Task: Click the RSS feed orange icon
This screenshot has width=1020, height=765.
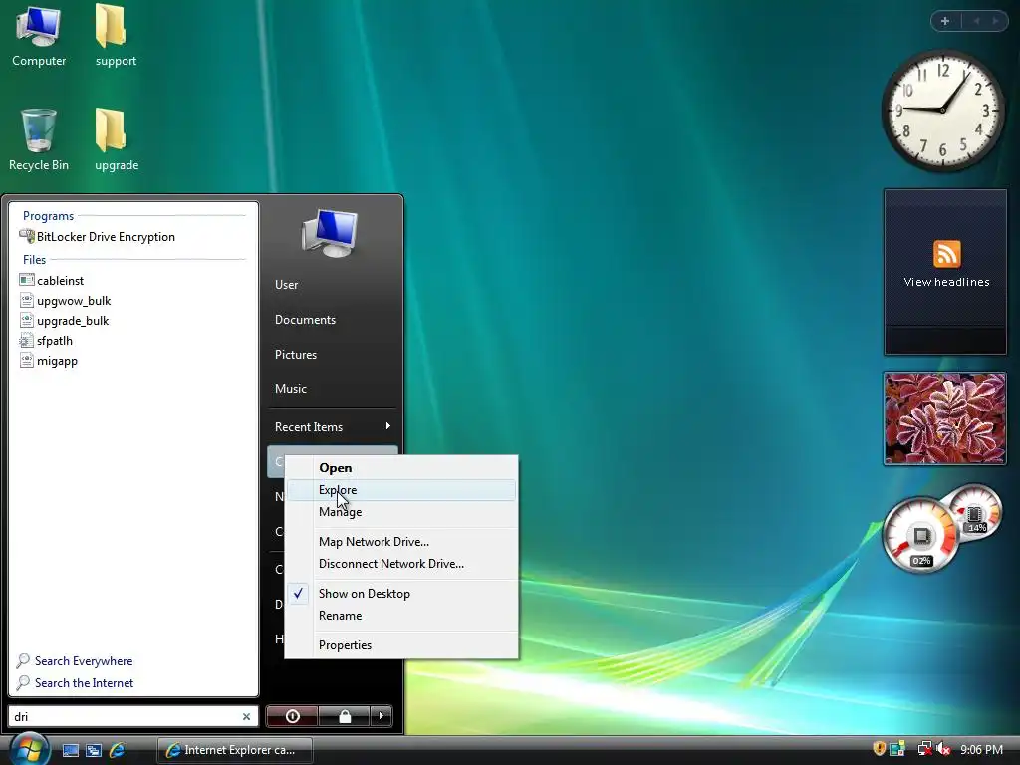Action: point(946,254)
